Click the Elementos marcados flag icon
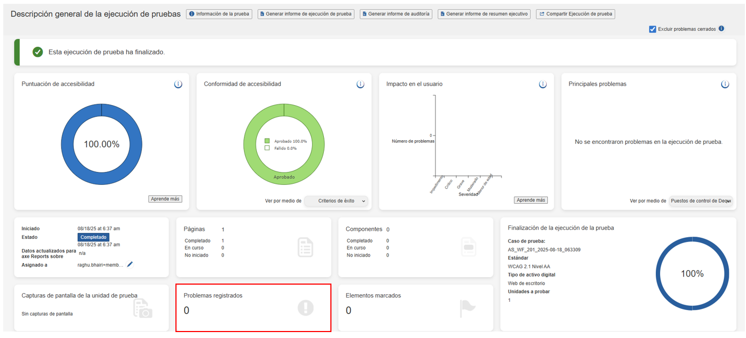Screen dimensions: 746x338 pos(467,308)
